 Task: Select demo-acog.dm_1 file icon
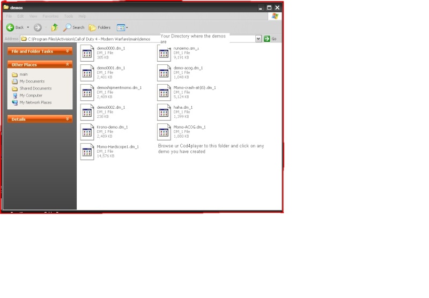[x=164, y=73]
